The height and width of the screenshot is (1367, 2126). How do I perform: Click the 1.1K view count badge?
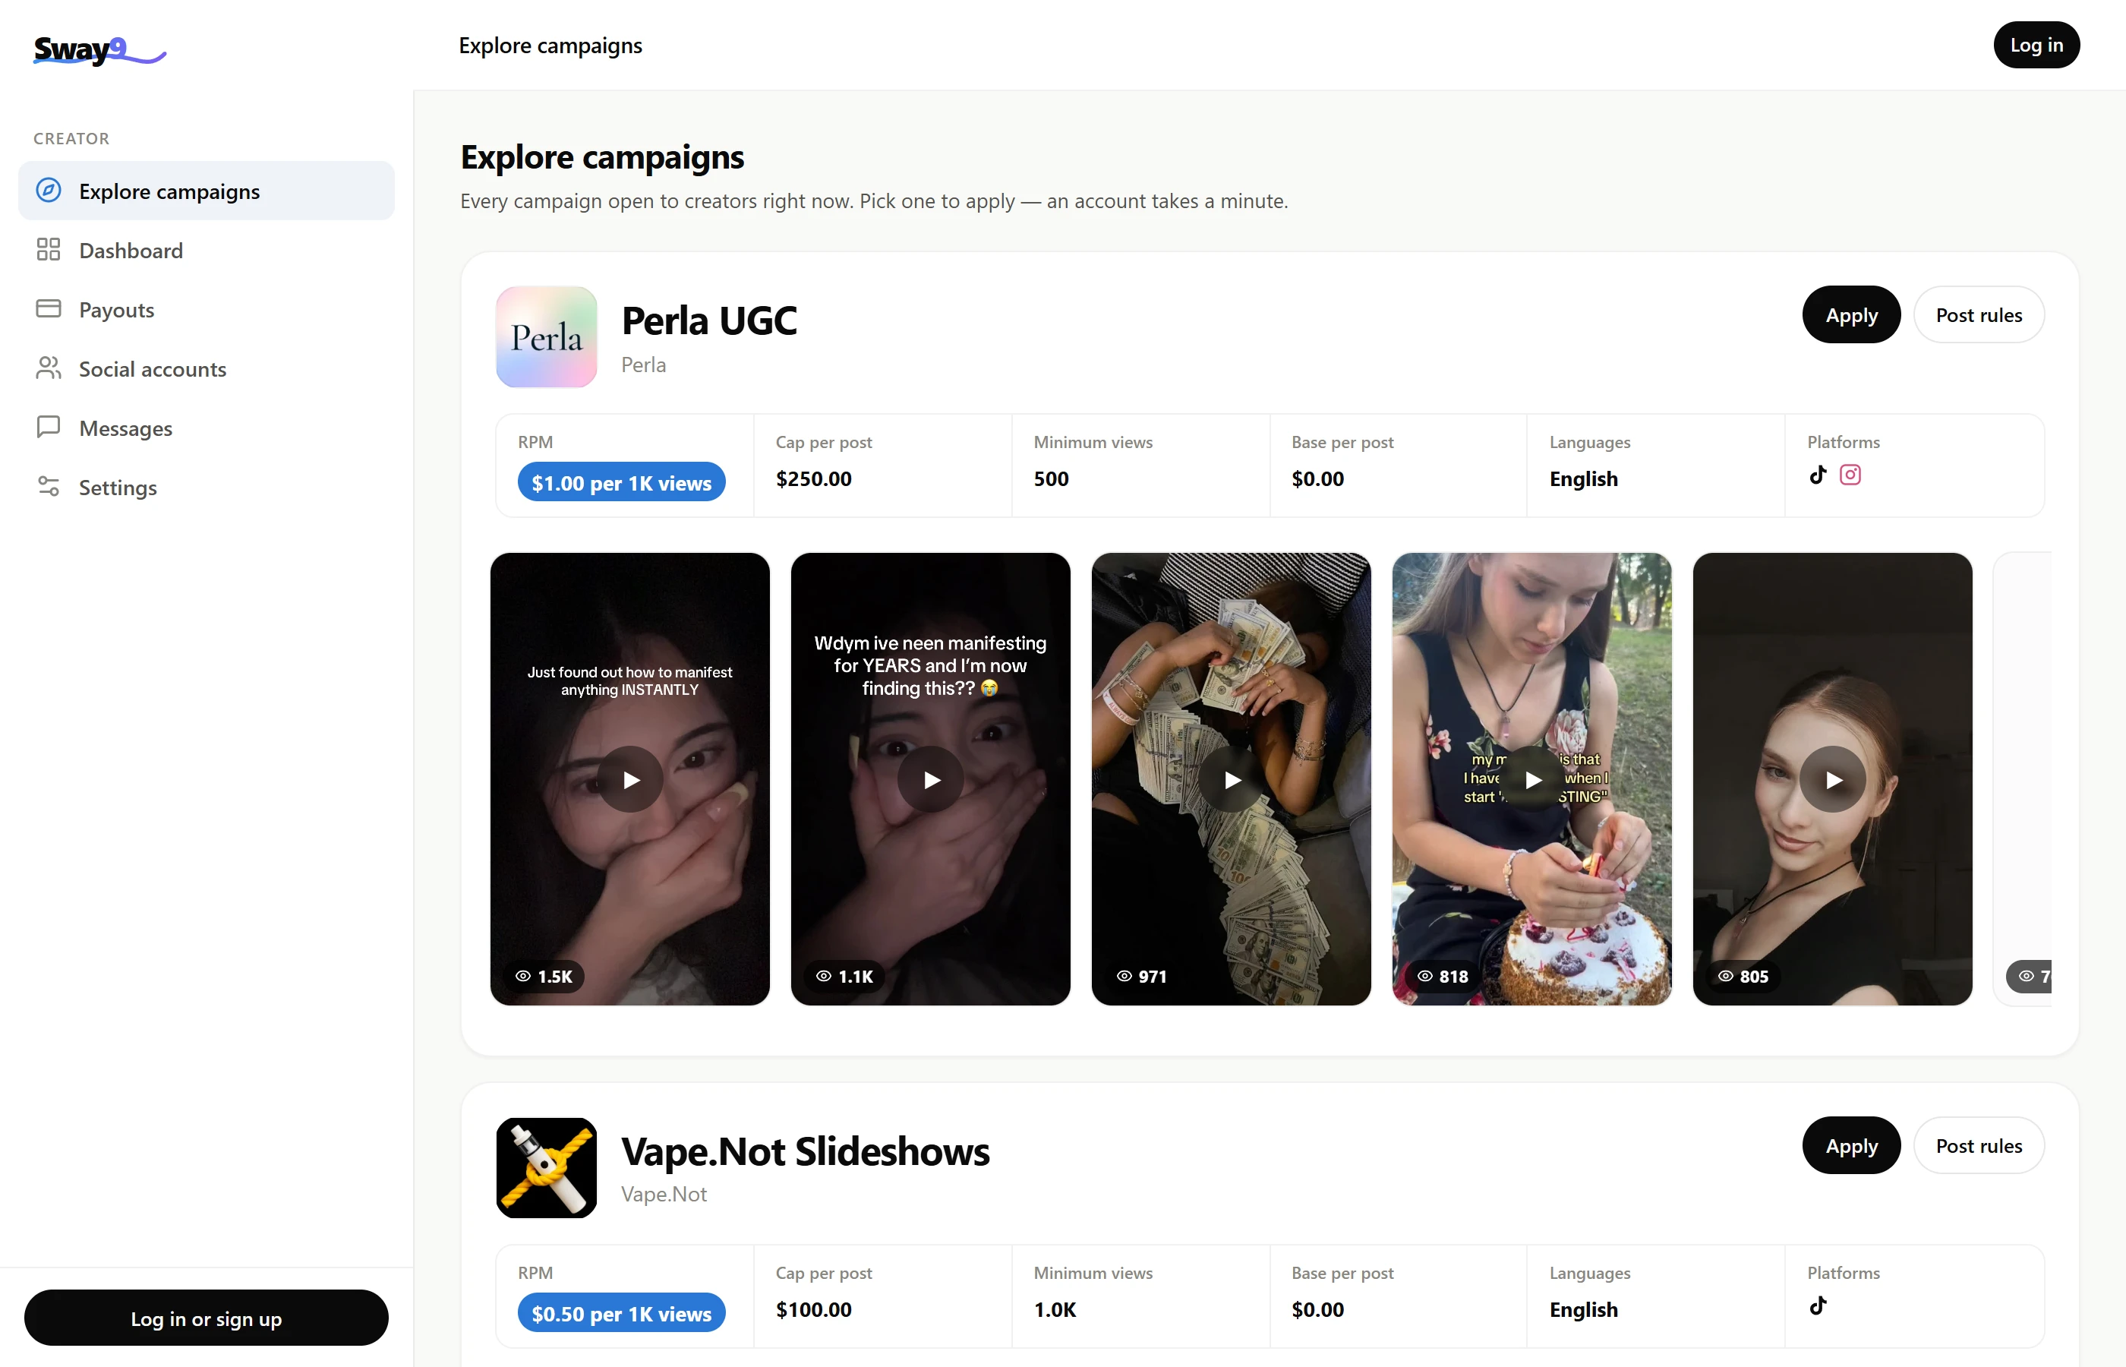tap(845, 977)
